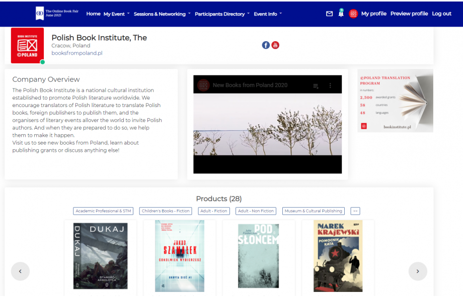Check the notifications bell icon
Viewport: 463px width, 298px height.
click(341, 14)
